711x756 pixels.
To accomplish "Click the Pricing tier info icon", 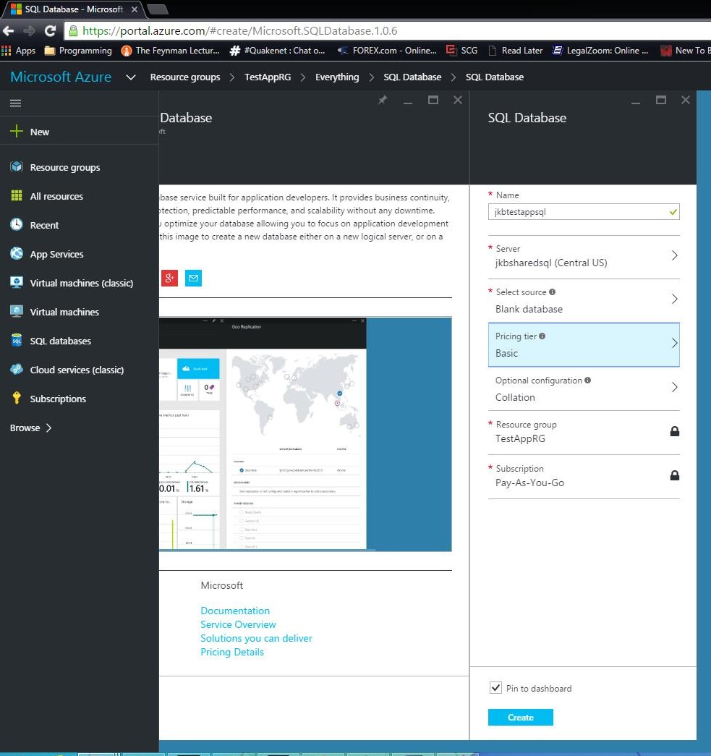I will click(542, 336).
